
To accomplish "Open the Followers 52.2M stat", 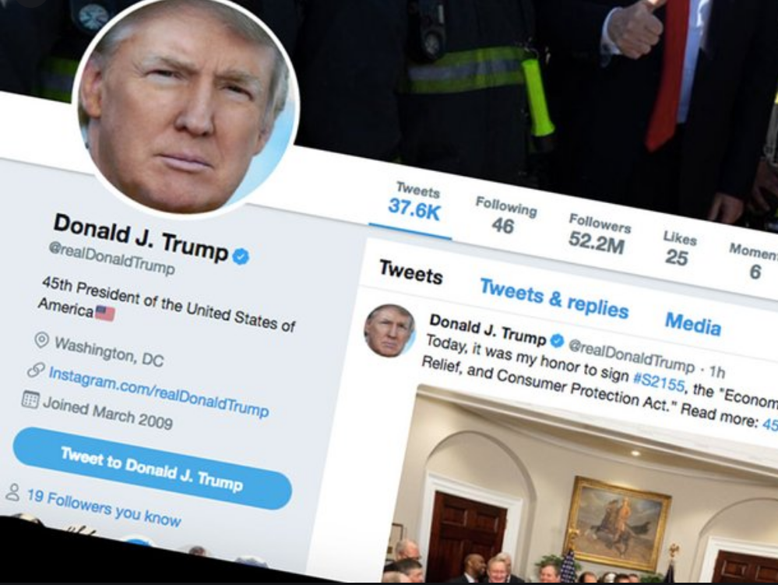I will point(598,233).
